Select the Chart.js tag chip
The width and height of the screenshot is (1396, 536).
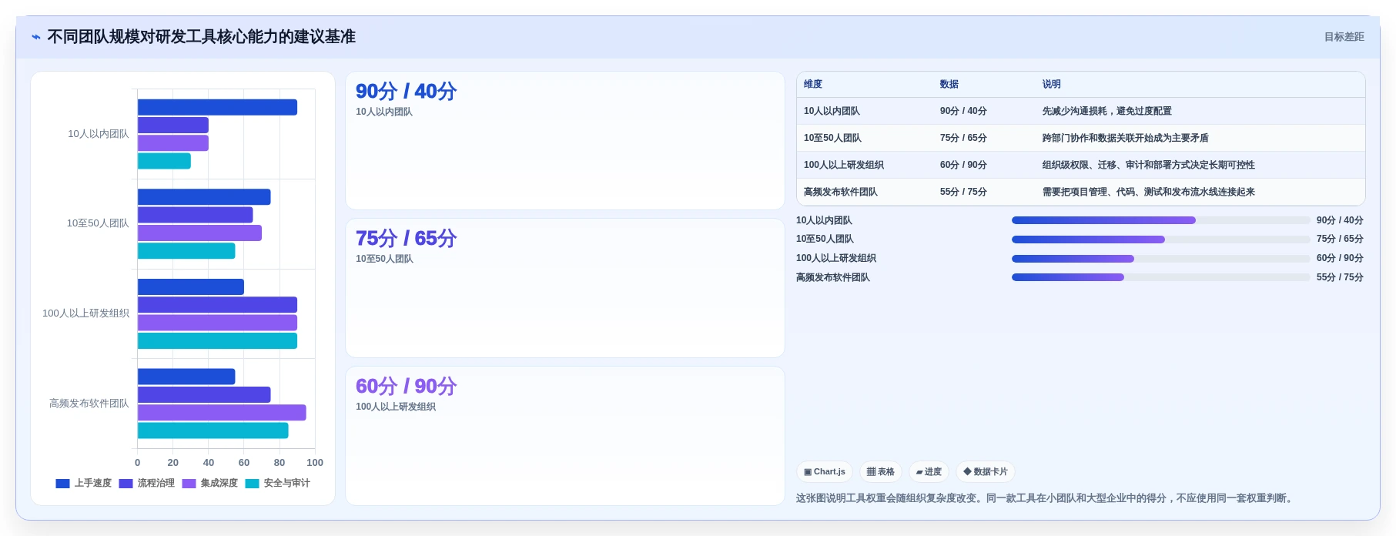point(825,472)
